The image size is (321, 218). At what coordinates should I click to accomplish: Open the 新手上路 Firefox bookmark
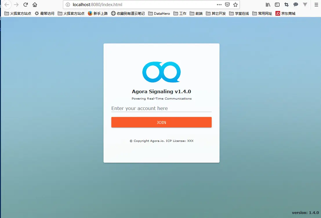98,14
